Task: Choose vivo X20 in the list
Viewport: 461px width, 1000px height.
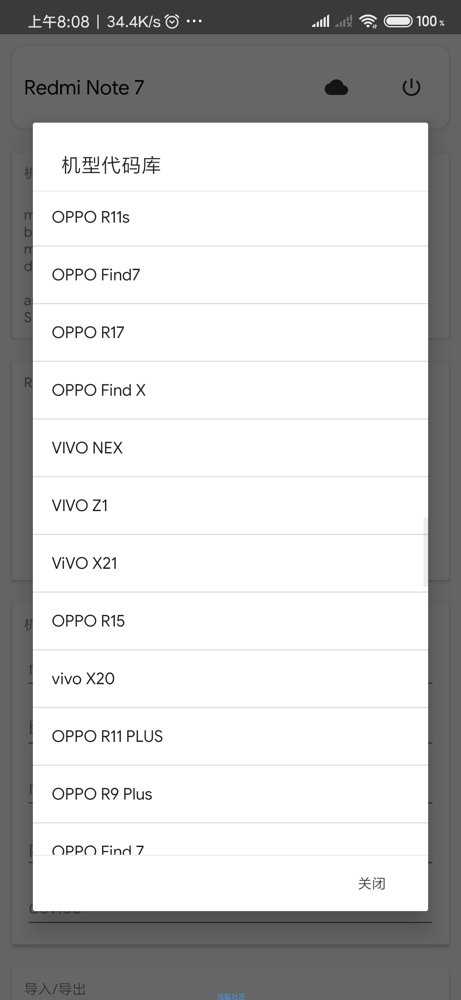Action: (230, 679)
